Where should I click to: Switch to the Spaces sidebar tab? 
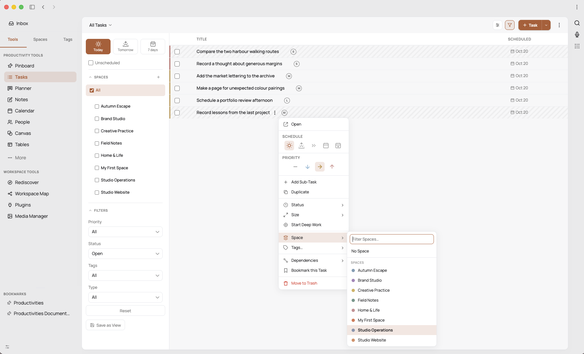(40, 40)
